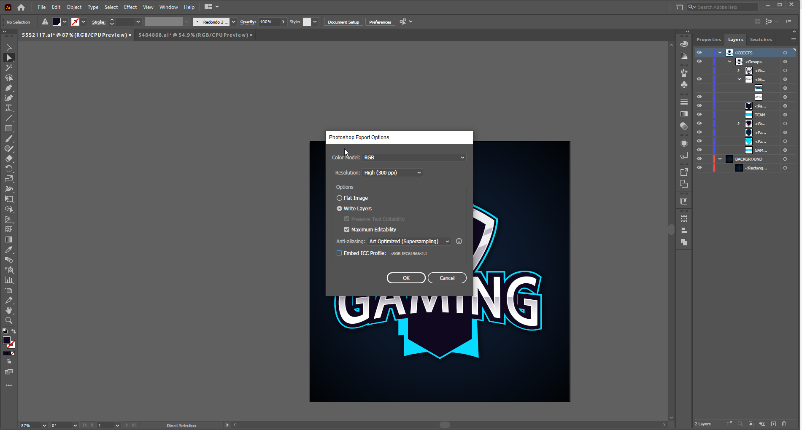Select the Rectangle tool
This screenshot has height=430, width=802.
(9, 129)
